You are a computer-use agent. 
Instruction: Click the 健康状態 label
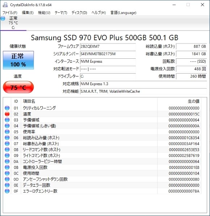(x=18, y=46)
